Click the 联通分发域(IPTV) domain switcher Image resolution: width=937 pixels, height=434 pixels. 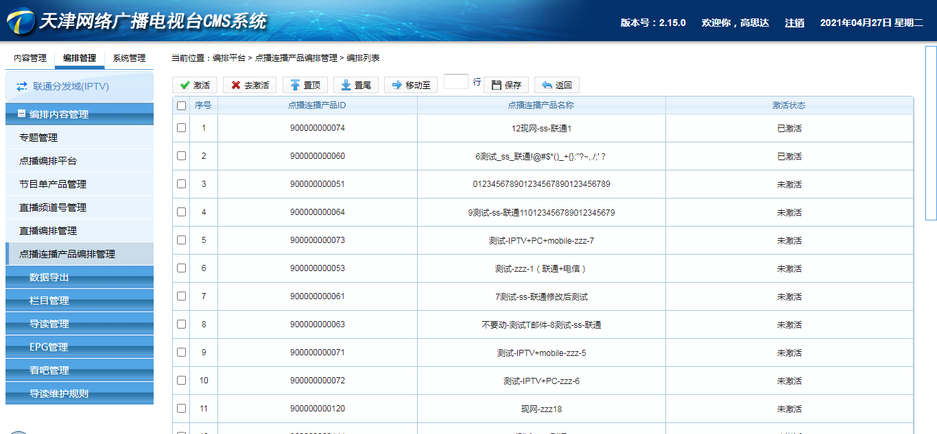(x=80, y=86)
